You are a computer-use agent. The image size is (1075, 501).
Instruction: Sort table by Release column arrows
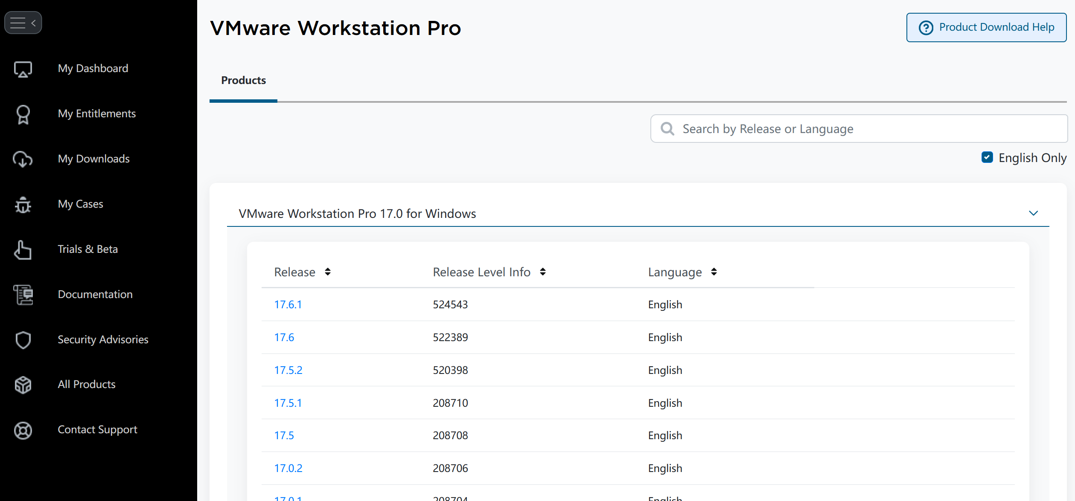pyautogui.click(x=328, y=272)
